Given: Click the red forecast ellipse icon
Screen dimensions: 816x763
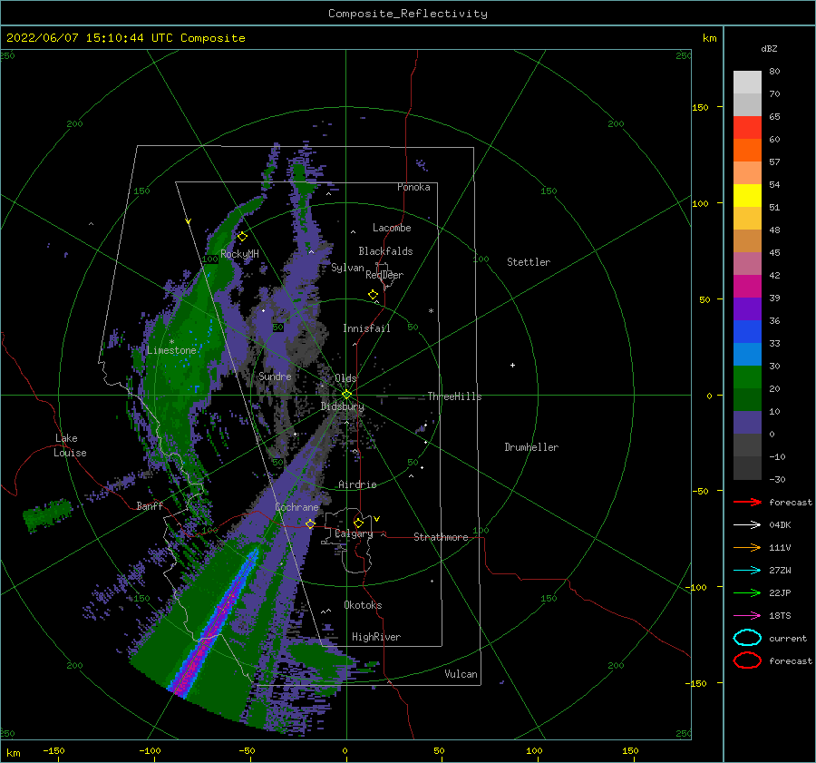Looking at the screenshot, I should click(747, 660).
